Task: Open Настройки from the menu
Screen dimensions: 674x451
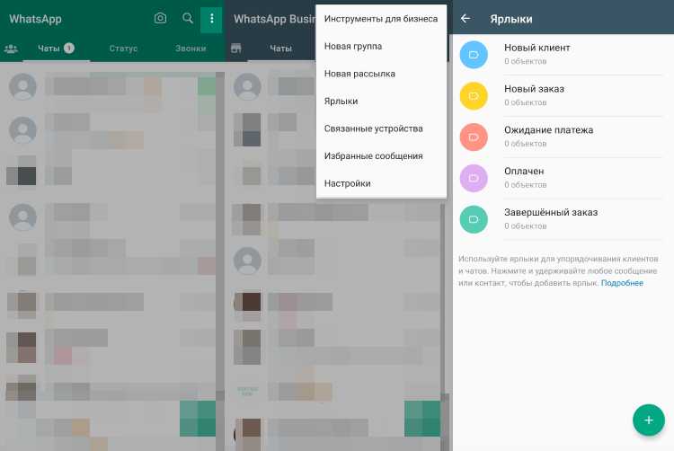Action: (381, 183)
